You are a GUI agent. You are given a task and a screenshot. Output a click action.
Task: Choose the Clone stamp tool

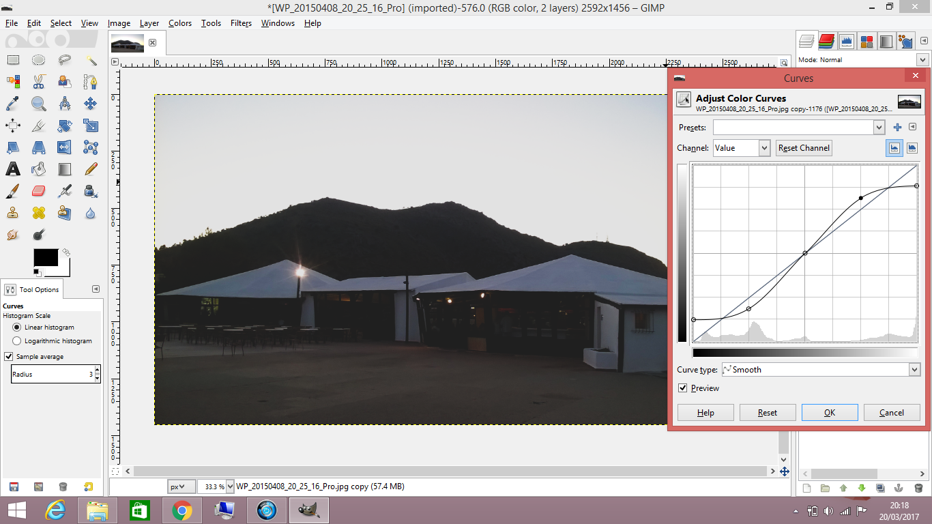[x=13, y=212]
